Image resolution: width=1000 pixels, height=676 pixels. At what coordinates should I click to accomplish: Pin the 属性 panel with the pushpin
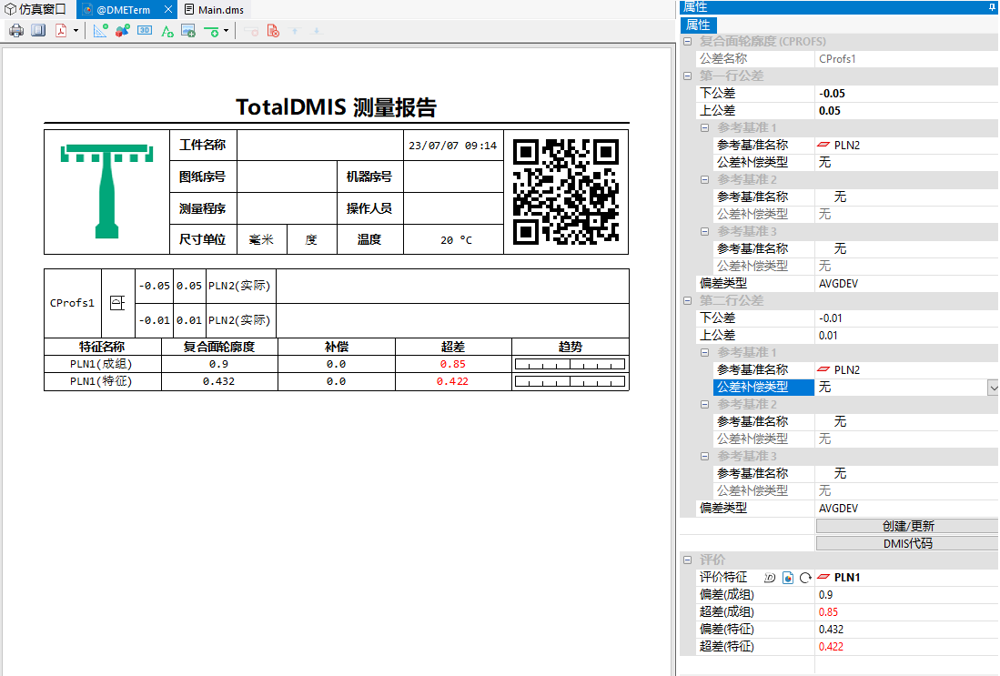[993, 7]
